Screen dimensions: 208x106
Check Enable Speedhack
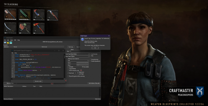click(x=90, y=61)
